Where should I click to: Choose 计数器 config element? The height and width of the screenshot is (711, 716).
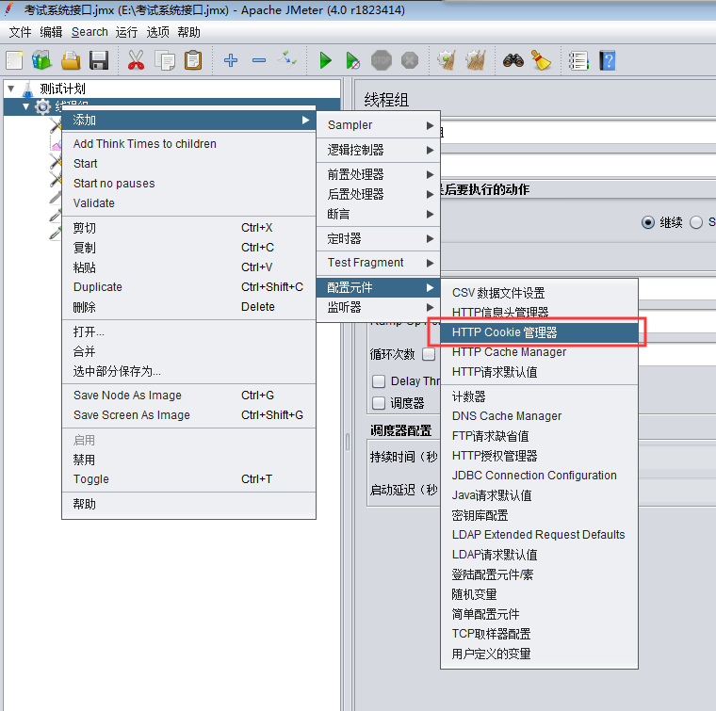(539, 396)
